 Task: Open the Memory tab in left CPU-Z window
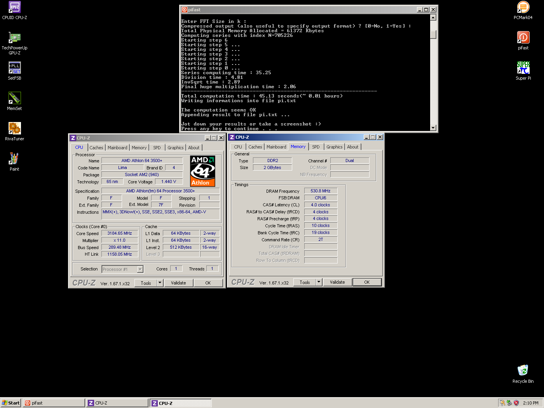pos(139,148)
